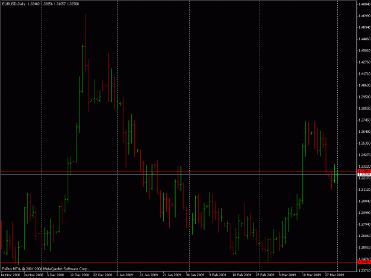Click the 1.43810 price axis label
This screenshot has height=278, width=371.
coord(364,50)
